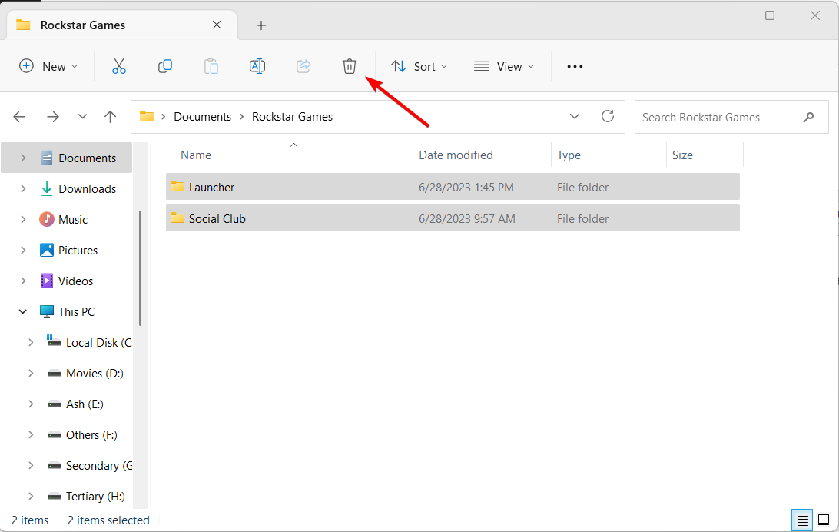
Task: Click folder icon in address bar
Action: tap(147, 116)
